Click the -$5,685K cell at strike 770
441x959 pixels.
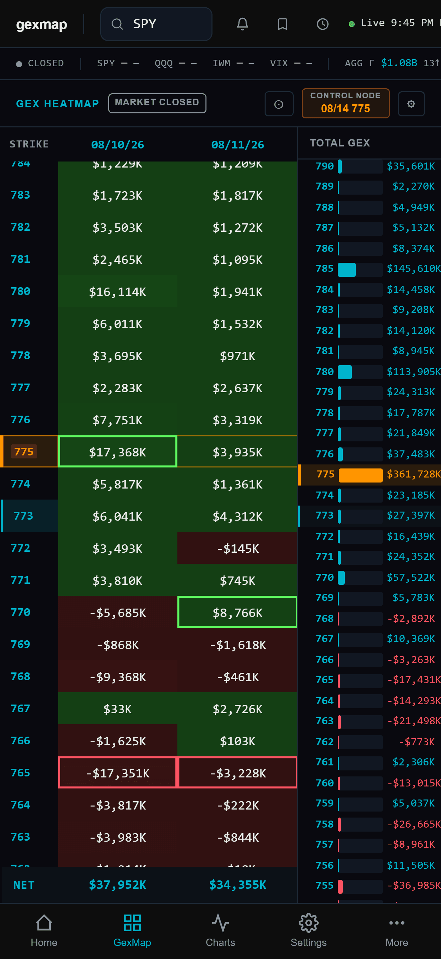tap(118, 612)
